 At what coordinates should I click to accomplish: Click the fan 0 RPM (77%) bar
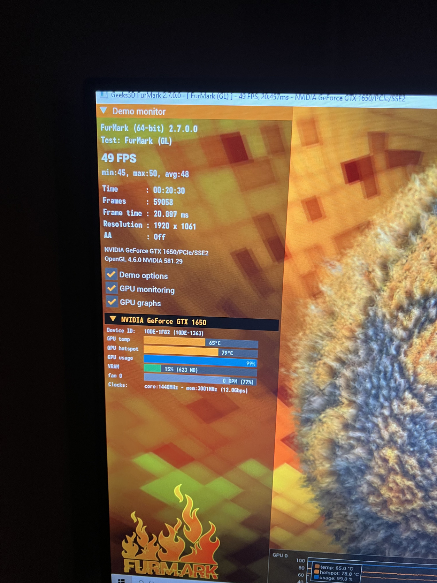[200, 380]
